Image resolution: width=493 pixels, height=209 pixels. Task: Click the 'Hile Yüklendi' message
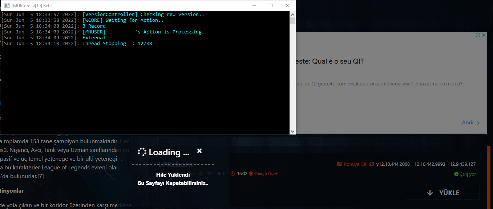[173, 175]
